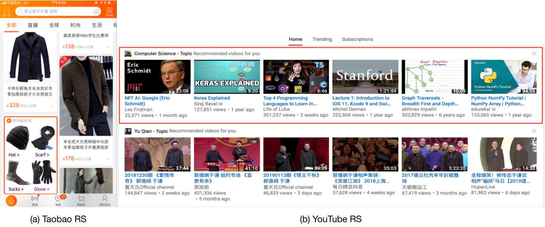Open the edureka! channel name
545x227 pixels.
point(481,109)
